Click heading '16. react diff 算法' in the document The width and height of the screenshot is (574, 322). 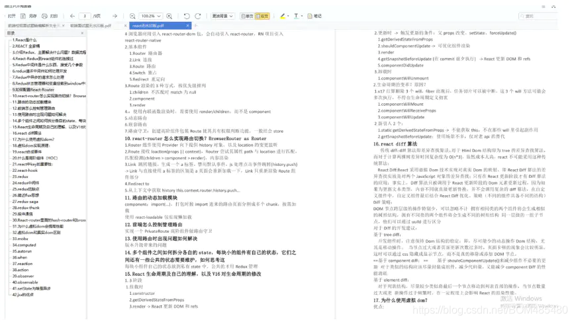[x=395, y=144]
